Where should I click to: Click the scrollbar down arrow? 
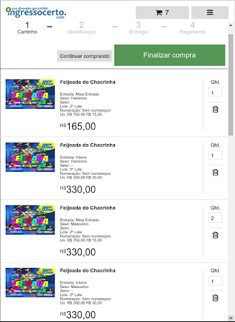231,318
